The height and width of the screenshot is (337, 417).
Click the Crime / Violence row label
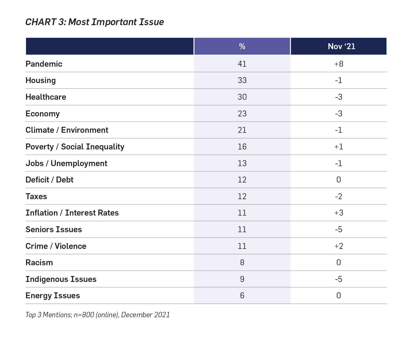click(x=56, y=246)
